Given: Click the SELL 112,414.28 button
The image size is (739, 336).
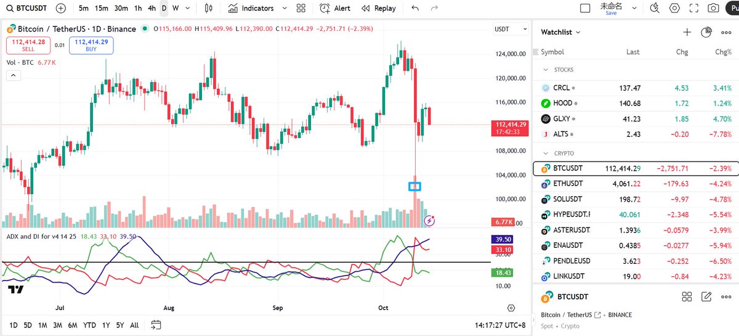Looking at the screenshot, I should click(28, 45).
